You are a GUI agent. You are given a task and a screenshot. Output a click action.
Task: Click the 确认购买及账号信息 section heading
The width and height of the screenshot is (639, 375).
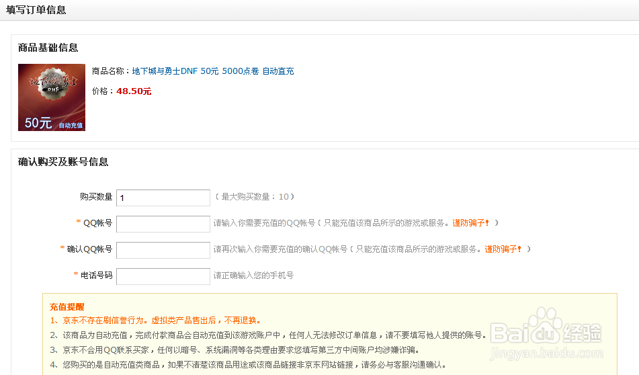63,162
